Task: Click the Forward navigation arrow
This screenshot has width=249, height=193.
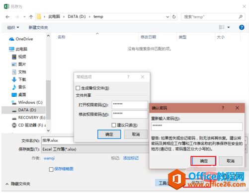Action: [17, 17]
